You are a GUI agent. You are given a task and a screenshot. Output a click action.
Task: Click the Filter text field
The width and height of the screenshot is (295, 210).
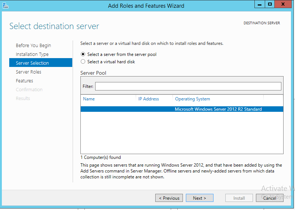[x=188, y=86]
